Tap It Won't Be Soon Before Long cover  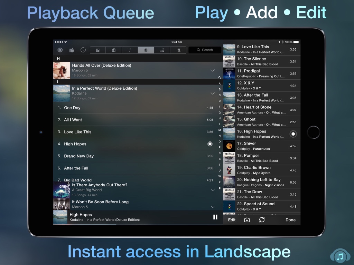click(x=62, y=204)
